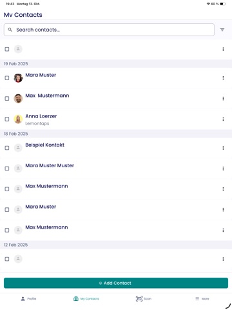Viewport: 232px width, 310px height.
Task: Click Anna Loerzer's avatar image
Action: tap(18, 119)
